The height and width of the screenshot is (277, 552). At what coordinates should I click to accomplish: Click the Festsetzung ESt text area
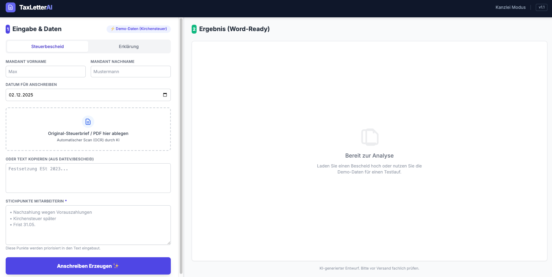[x=88, y=178]
